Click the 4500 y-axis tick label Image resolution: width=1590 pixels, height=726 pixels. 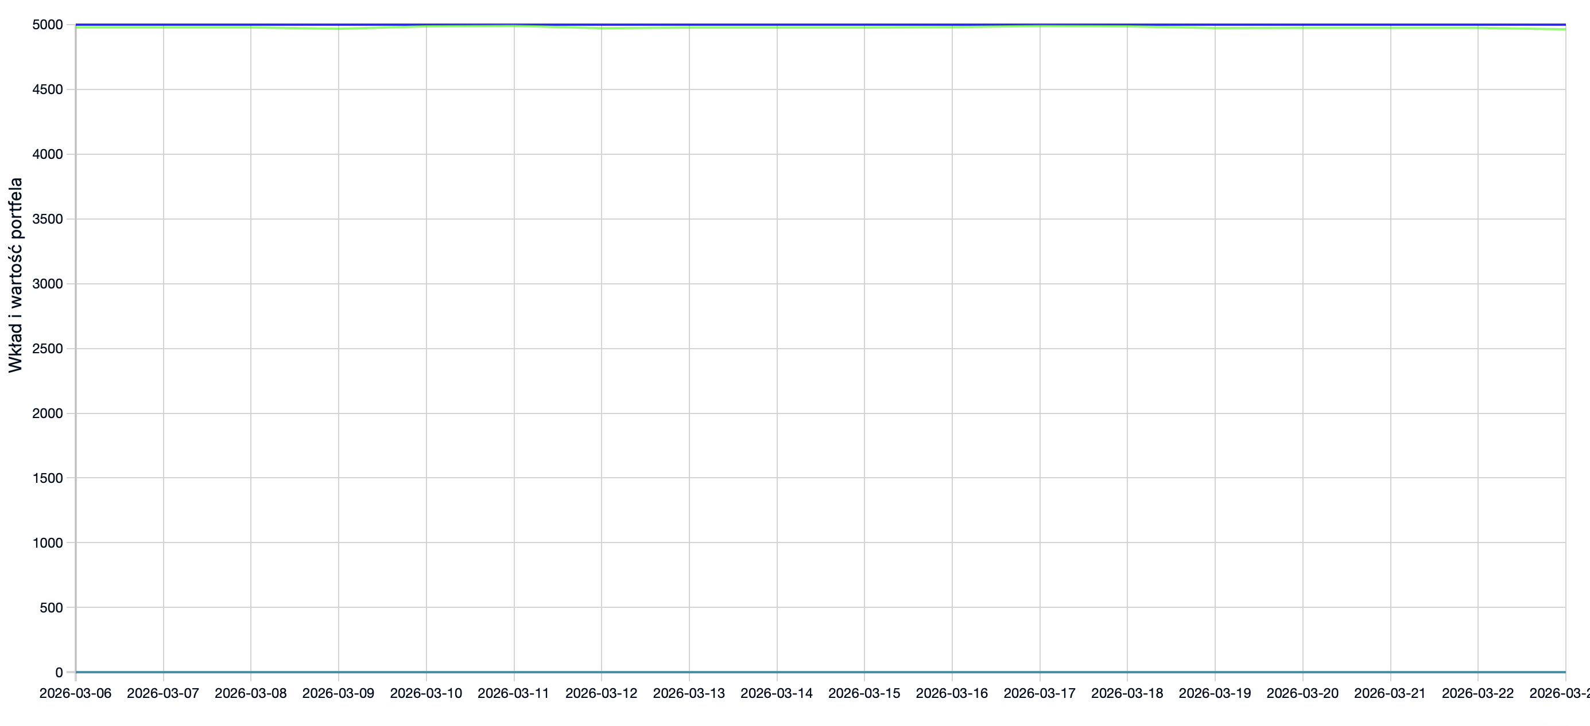(x=48, y=89)
